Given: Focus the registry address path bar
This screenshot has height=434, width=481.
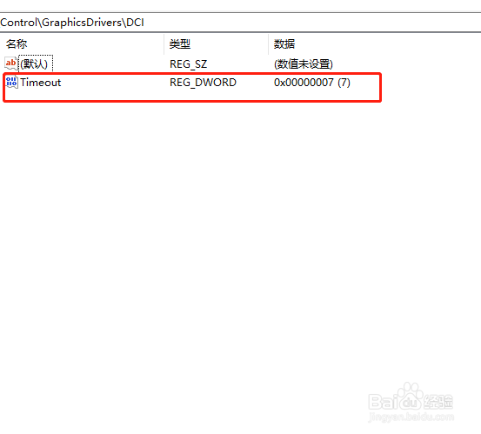Looking at the screenshot, I should [x=240, y=23].
